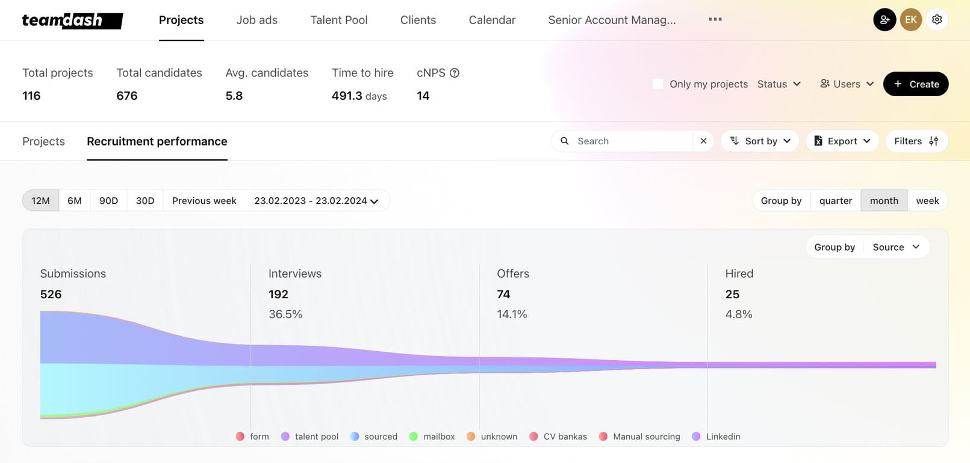Click the add user icon in header
The height and width of the screenshot is (463, 970).
(885, 20)
